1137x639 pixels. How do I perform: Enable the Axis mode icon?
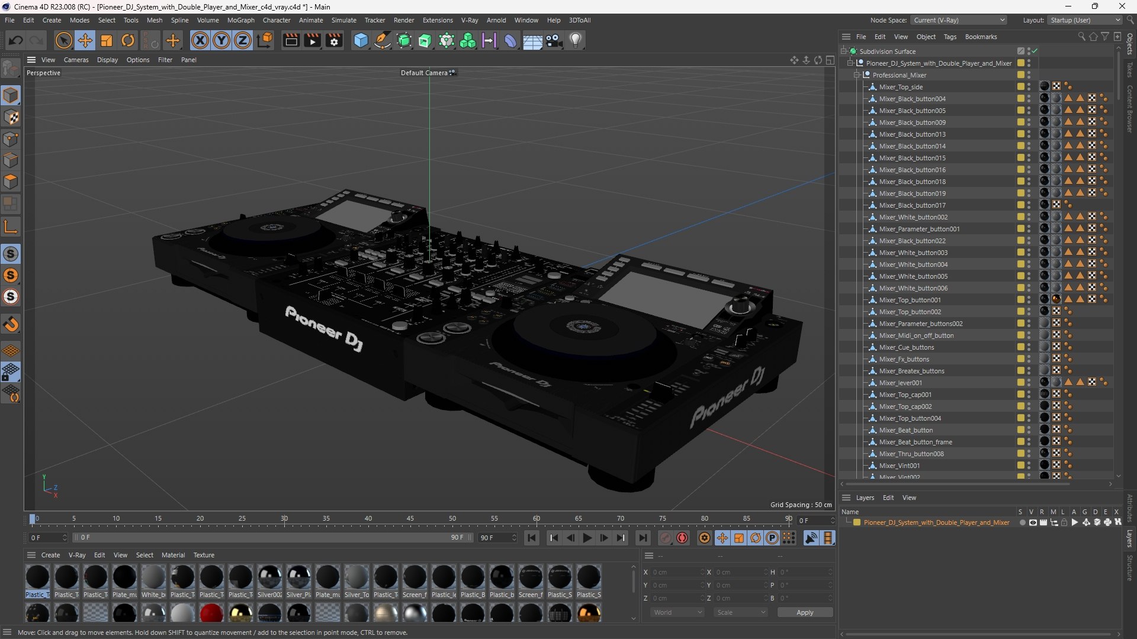[x=11, y=227]
